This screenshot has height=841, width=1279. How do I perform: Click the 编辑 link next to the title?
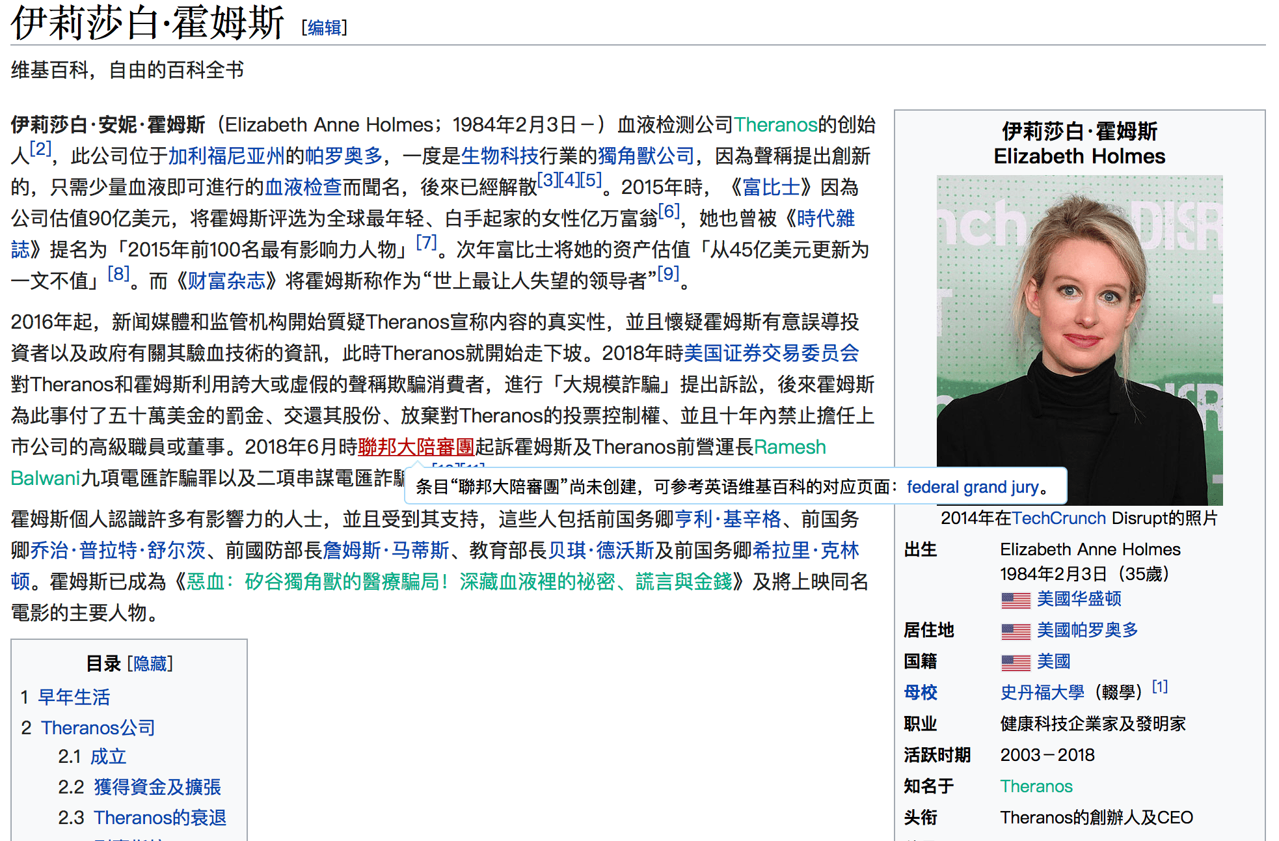pyautogui.click(x=325, y=27)
